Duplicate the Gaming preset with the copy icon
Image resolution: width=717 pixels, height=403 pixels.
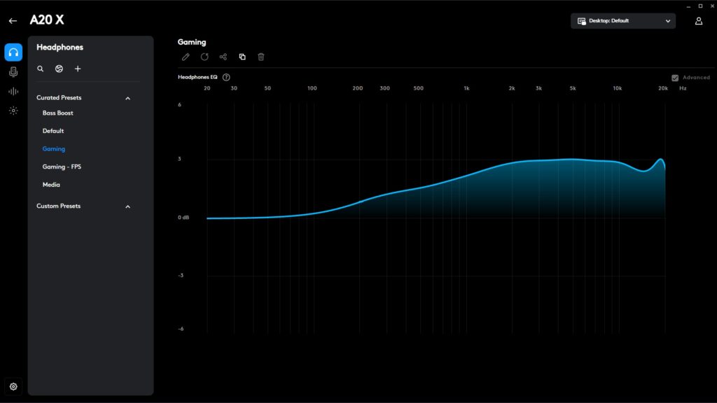click(242, 57)
